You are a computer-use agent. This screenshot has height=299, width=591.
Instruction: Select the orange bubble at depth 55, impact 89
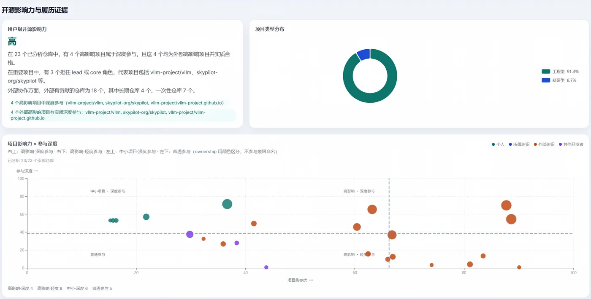(x=511, y=219)
